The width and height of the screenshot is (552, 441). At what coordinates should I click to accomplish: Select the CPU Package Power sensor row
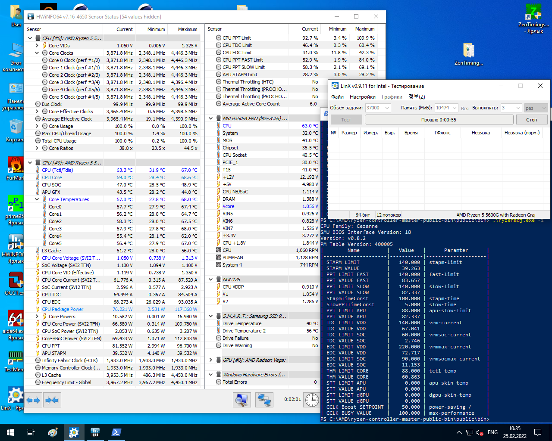click(x=112, y=309)
